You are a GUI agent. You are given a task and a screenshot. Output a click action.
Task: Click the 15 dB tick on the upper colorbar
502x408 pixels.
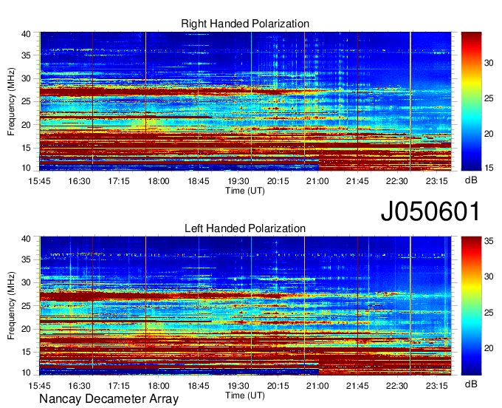(489, 167)
